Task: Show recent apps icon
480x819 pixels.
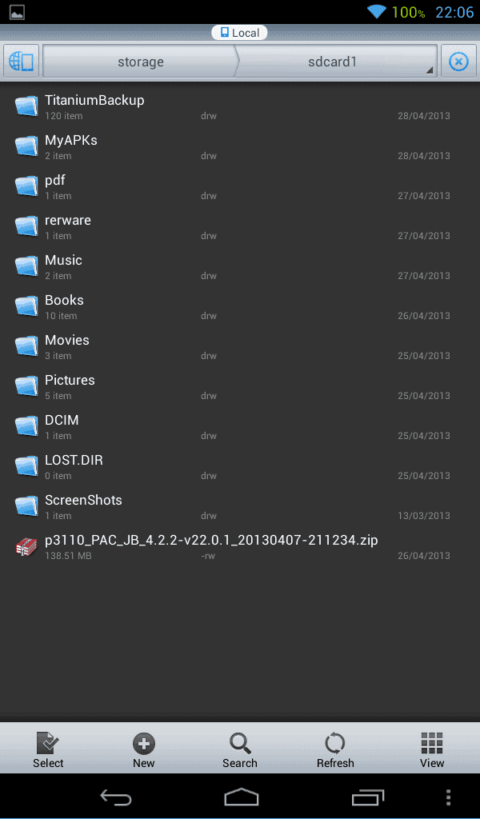Action: click(368, 797)
